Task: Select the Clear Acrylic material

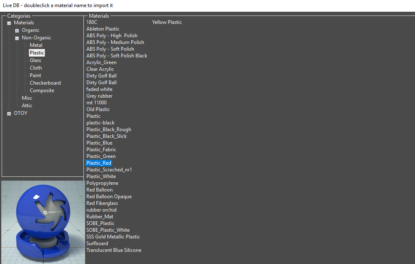Action: 100,69
